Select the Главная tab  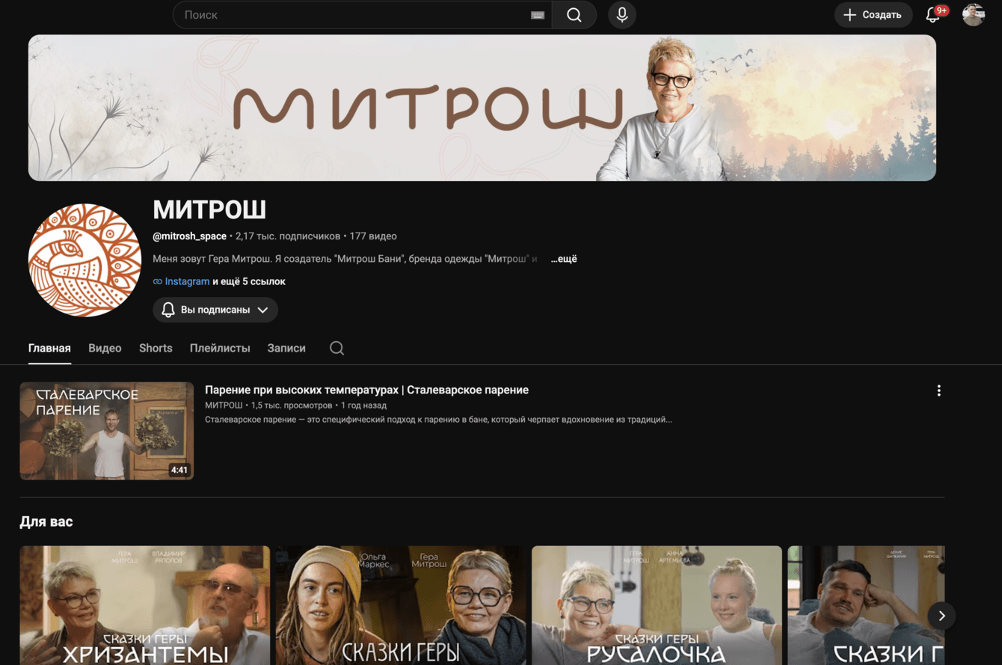[49, 348]
